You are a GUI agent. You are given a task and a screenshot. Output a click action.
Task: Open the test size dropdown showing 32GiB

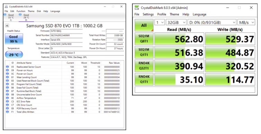(x=176, y=22)
